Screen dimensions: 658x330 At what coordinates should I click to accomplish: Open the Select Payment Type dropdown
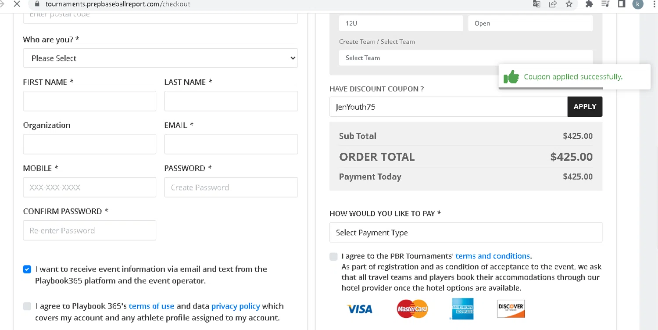465,233
